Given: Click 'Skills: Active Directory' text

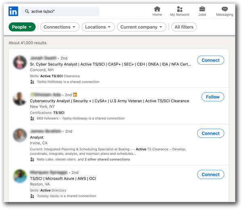Looking at the screenshot, I should [x=48, y=190].
